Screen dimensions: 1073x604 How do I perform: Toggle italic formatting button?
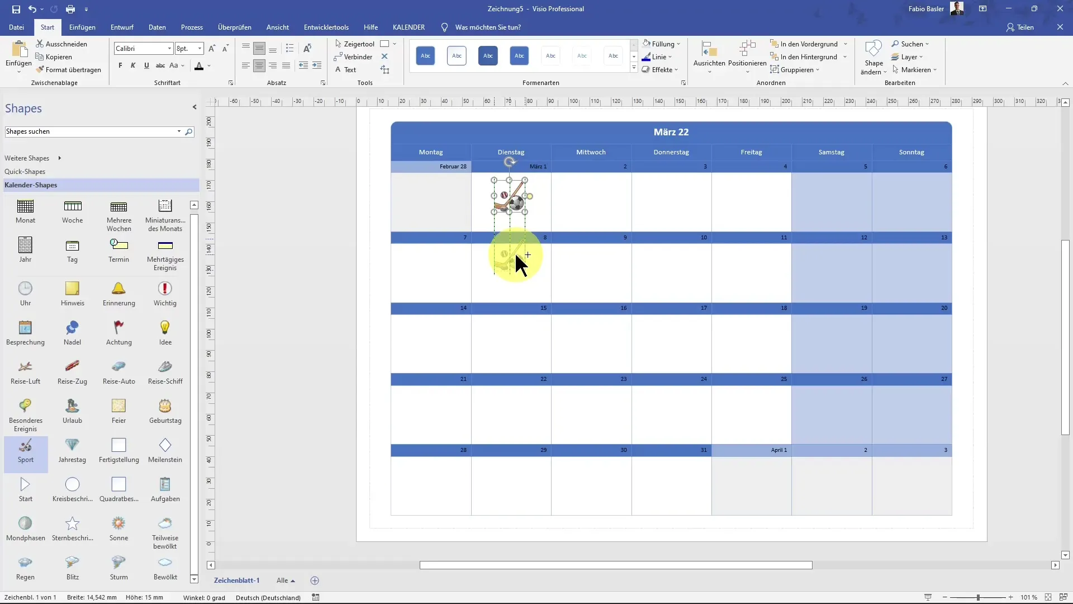134,65
